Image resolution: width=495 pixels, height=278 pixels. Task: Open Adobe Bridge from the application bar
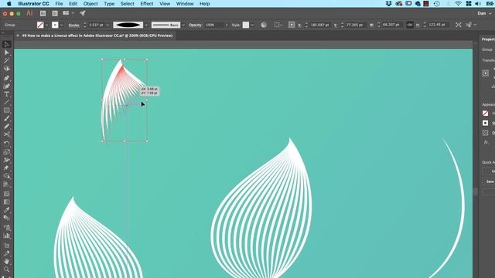coord(43,13)
